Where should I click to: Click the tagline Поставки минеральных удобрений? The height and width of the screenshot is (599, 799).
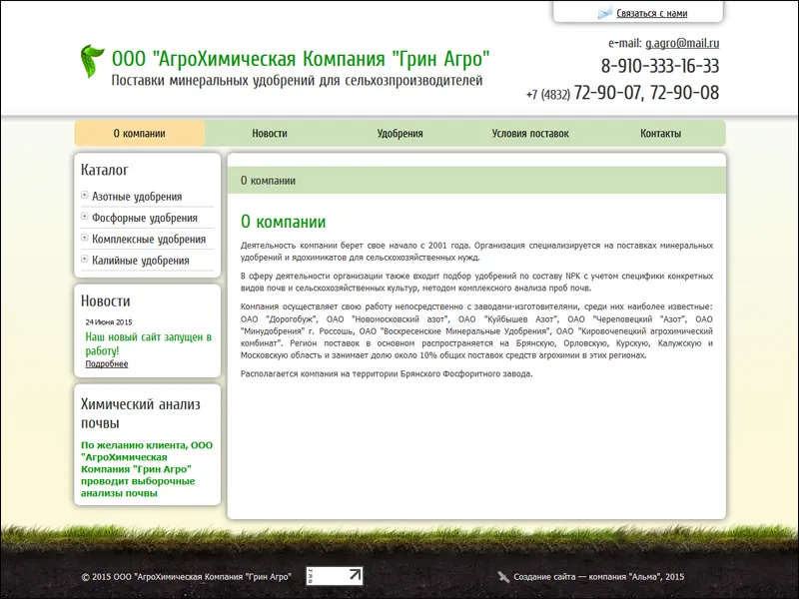(x=297, y=81)
